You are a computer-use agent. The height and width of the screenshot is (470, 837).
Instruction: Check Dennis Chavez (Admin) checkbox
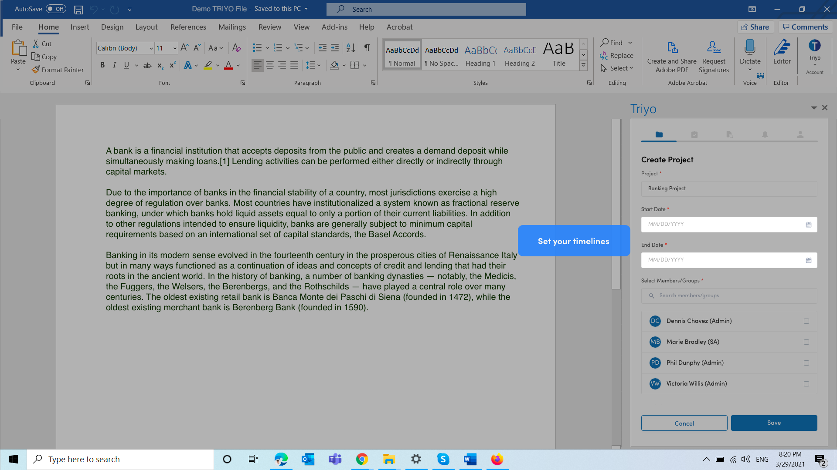coord(806,321)
